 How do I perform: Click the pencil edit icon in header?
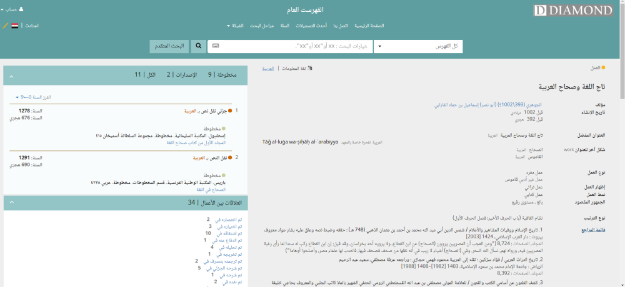coord(5,26)
